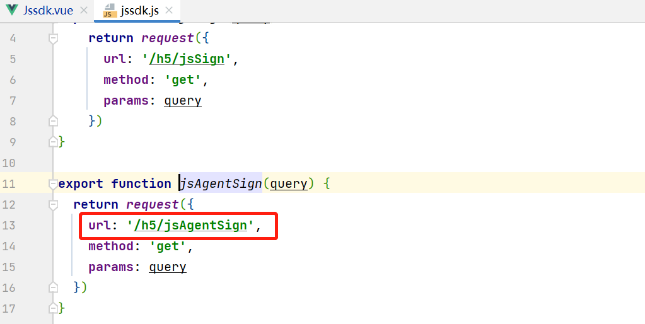The height and width of the screenshot is (324, 645).
Task: Click the export keyword on line 11
Action: [x=81, y=184]
